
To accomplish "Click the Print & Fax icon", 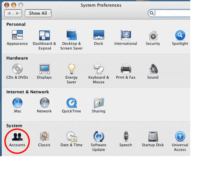I will (126, 69).
